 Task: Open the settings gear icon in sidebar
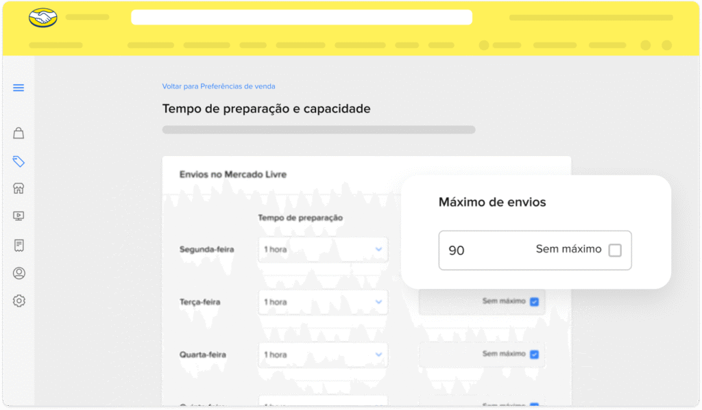pyautogui.click(x=19, y=300)
